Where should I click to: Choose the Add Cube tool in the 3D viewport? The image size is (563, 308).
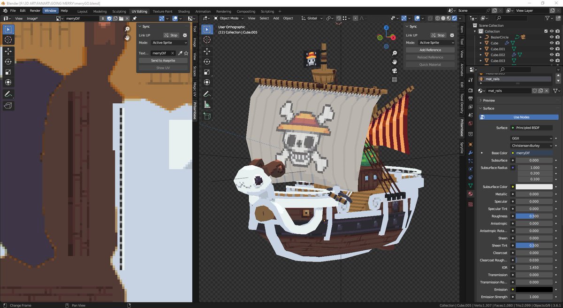click(207, 116)
